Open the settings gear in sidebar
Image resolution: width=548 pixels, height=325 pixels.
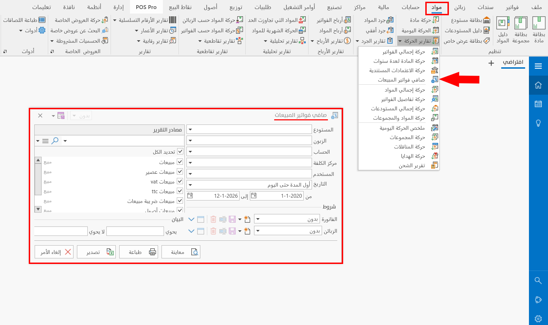click(x=538, y=318)
